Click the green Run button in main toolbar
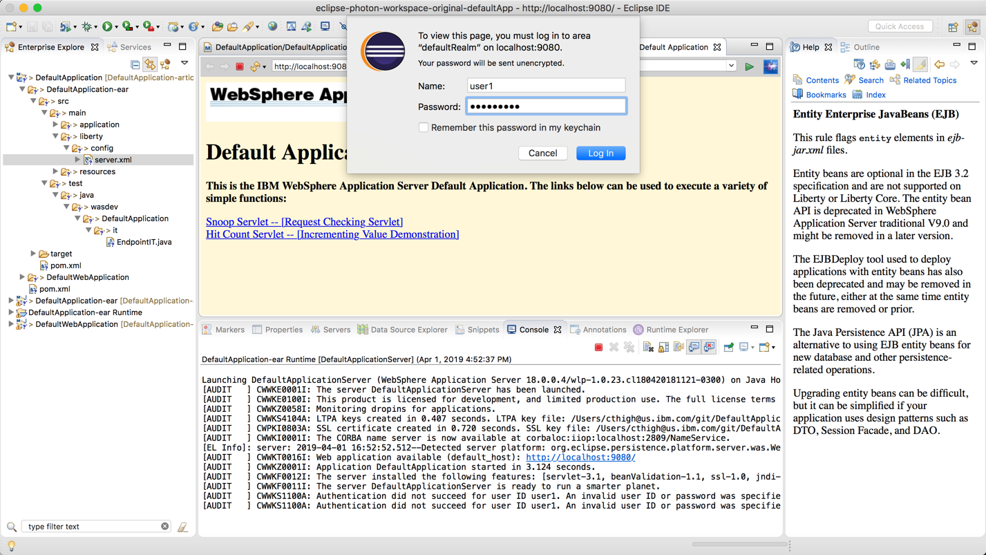Image resolution: width=986 pixels, height=555 pixels. click(107, 26)
